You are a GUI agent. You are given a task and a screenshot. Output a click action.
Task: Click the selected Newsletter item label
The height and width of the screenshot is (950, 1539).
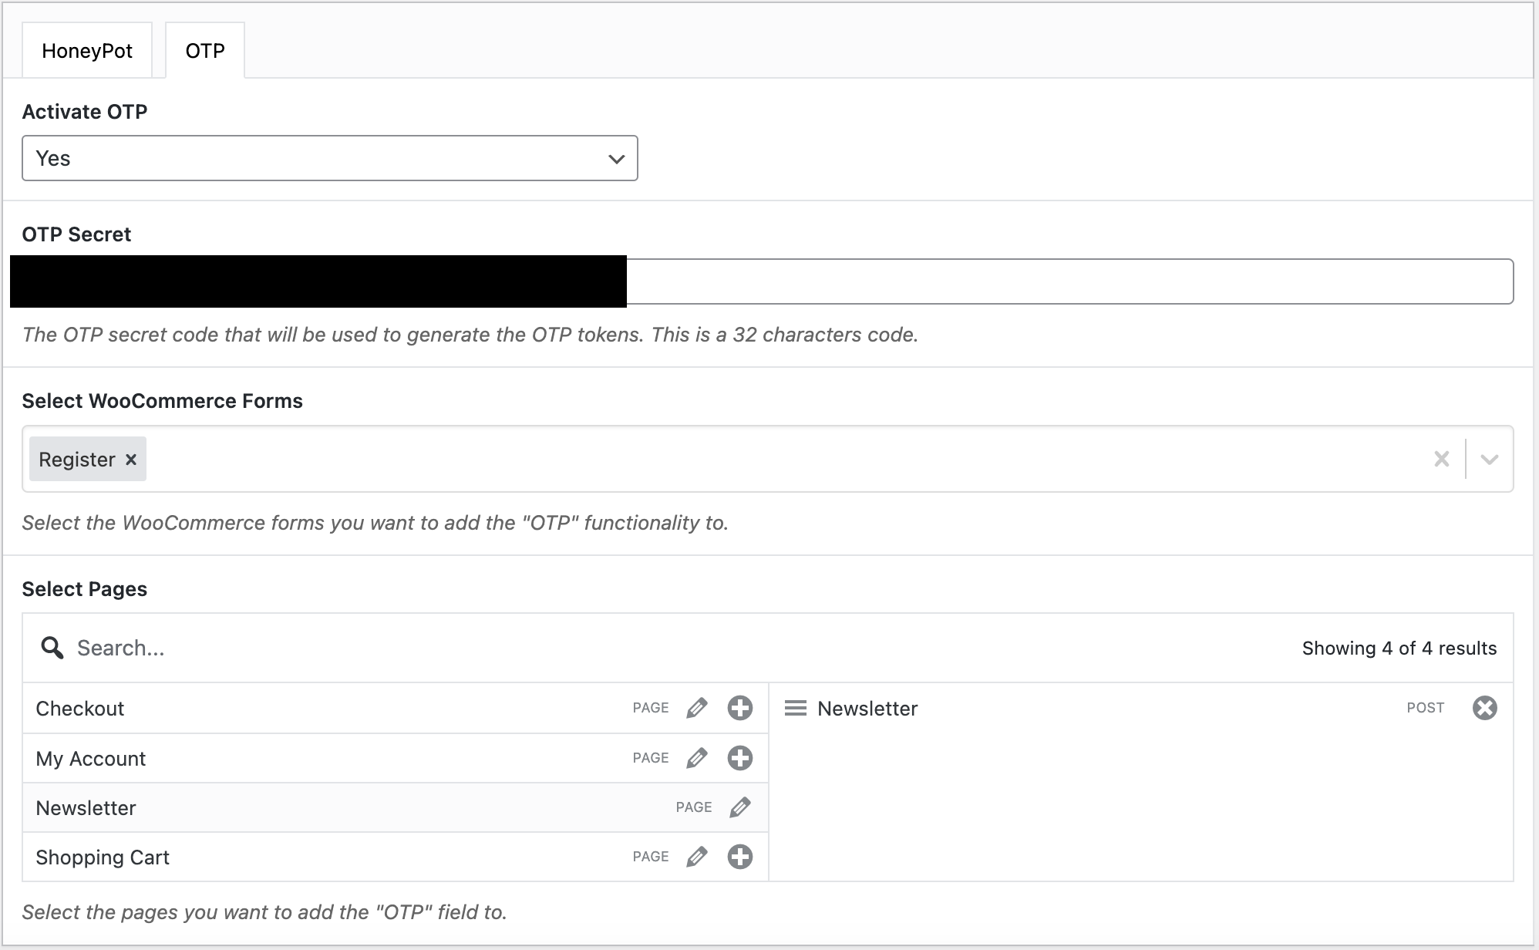(867, 709)
